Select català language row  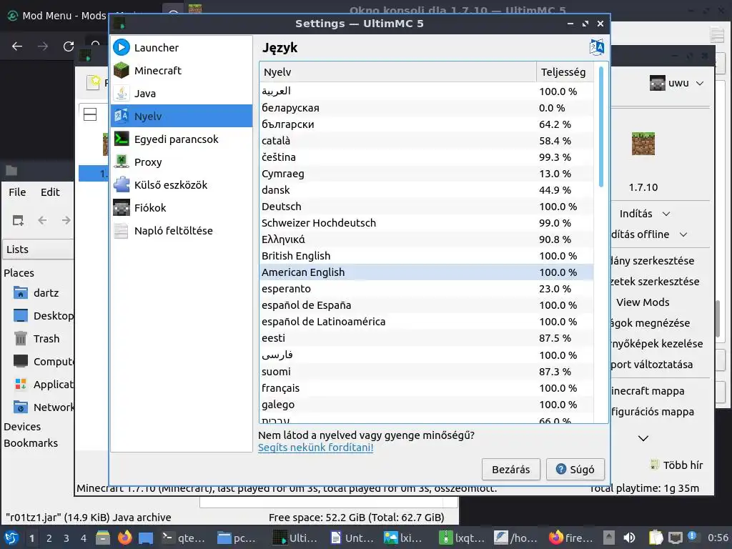pos(426,141)
